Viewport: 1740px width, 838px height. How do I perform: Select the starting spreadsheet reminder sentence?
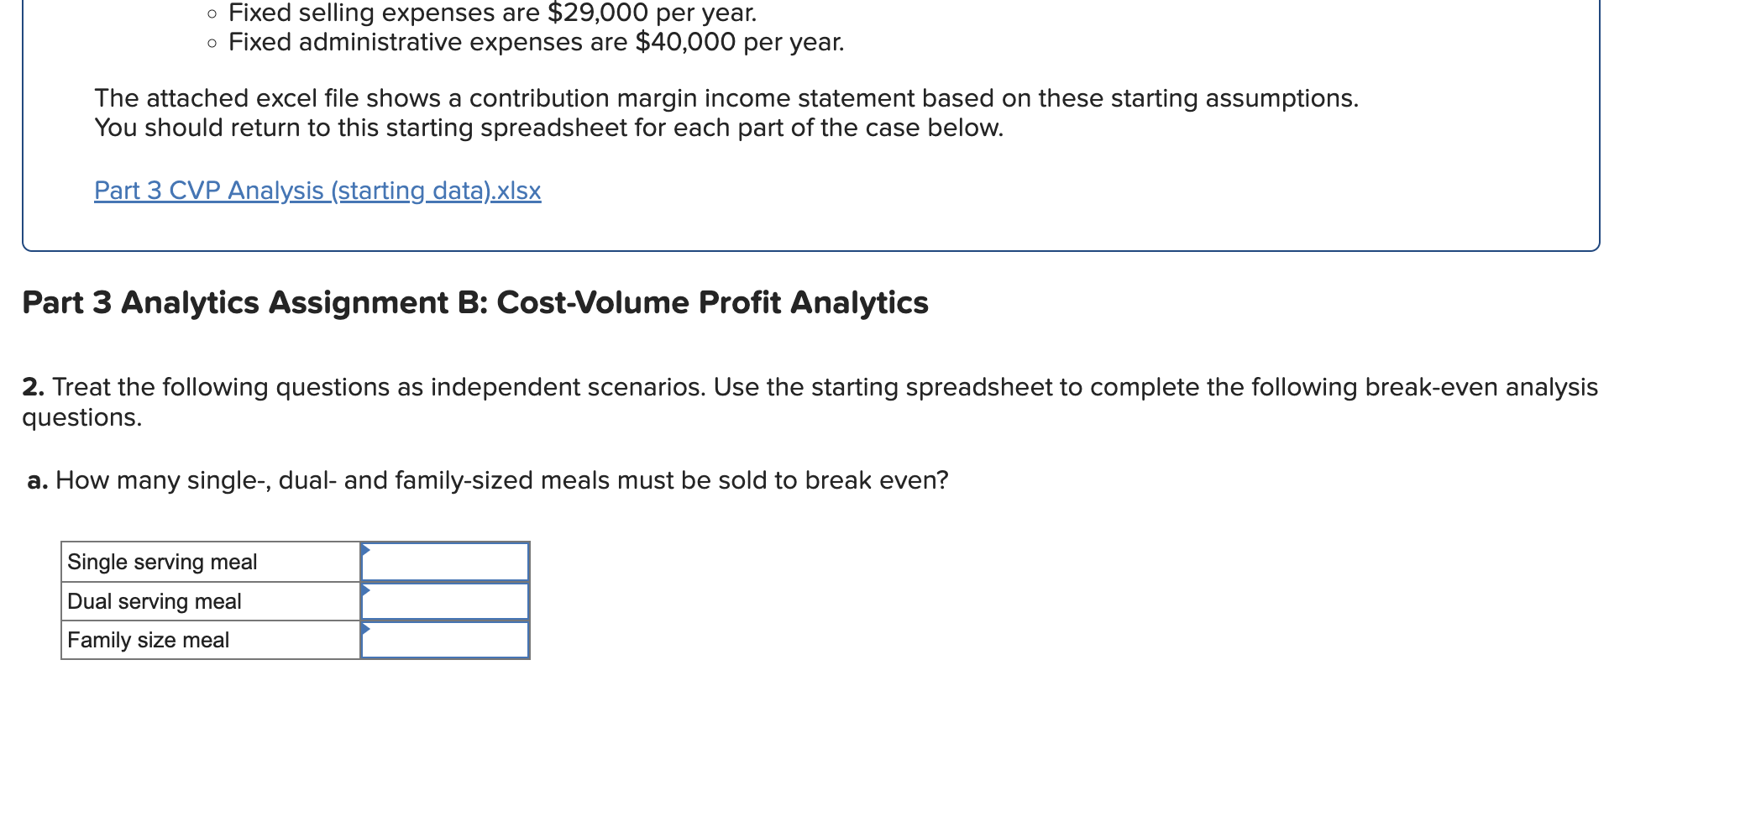click(x=548, y=128)
